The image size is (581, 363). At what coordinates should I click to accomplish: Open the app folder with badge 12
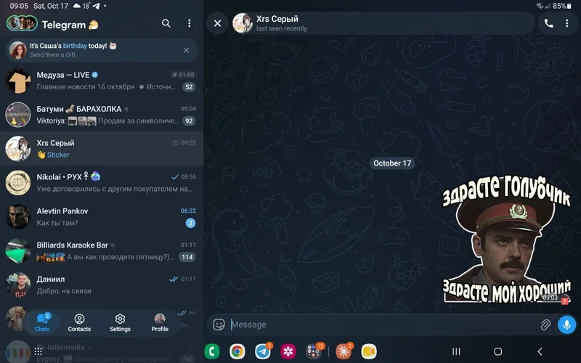pos(314,351)
